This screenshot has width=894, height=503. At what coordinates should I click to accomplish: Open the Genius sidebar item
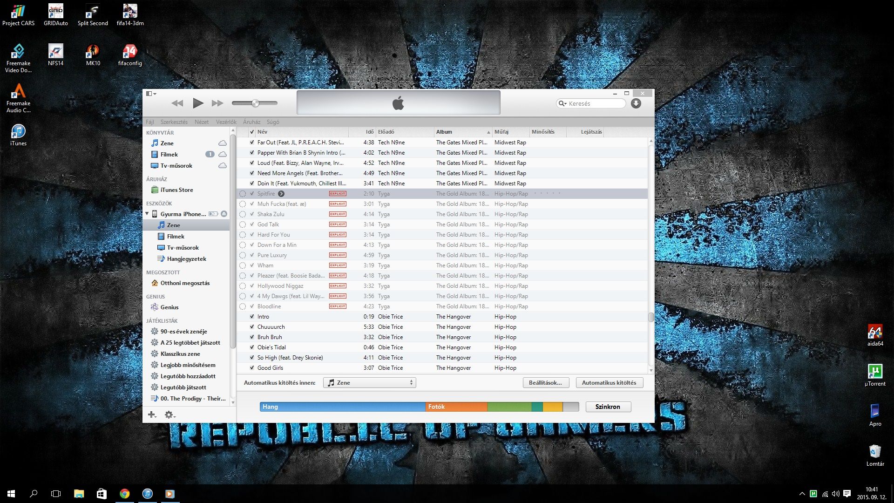tap(169, 307)
